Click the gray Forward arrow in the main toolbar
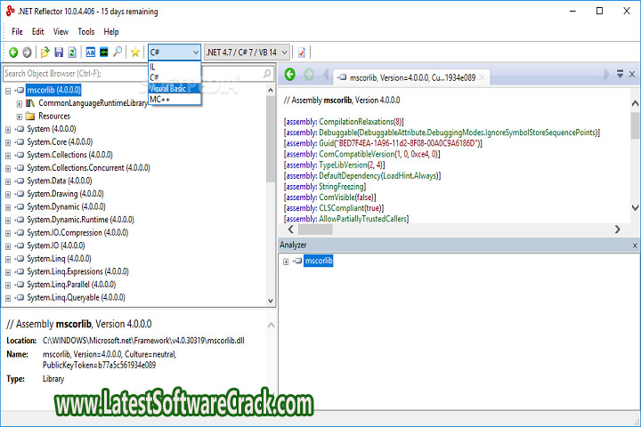Screen dimensions: 641x427 [x=27, y=52]
